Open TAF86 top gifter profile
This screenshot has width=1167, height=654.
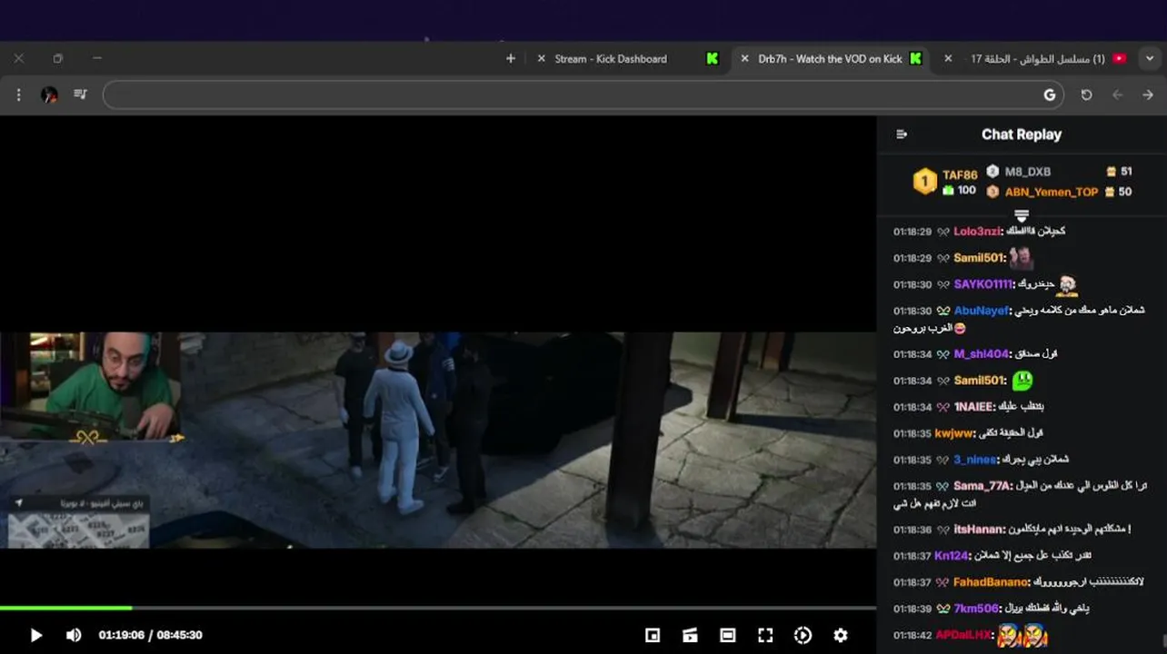[960, 174]
